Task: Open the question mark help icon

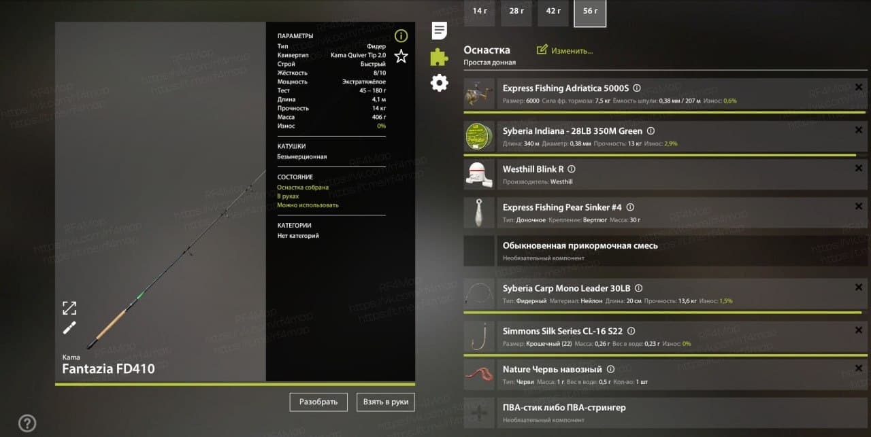Action: pyautogui.click(x=27, y=423)
